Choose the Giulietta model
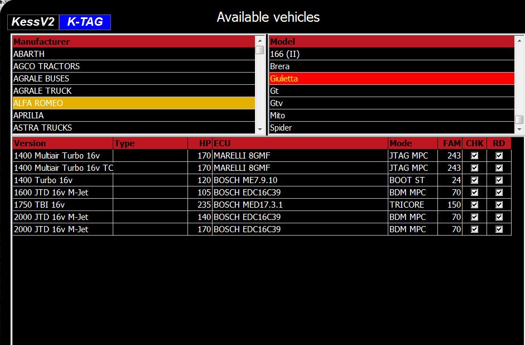 click(392, 78)
